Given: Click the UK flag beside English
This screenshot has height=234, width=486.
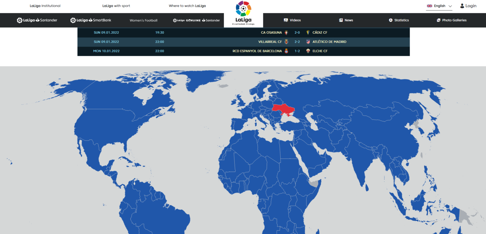Looking at the screenshot, I should pyautogui.click(x=430, y=6).
